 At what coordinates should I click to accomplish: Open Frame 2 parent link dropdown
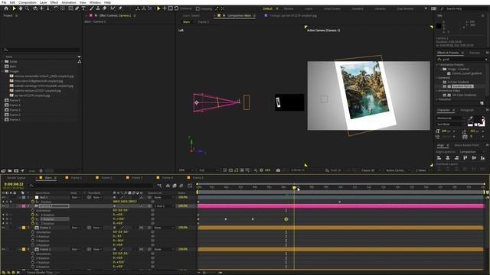pos(165,250)
